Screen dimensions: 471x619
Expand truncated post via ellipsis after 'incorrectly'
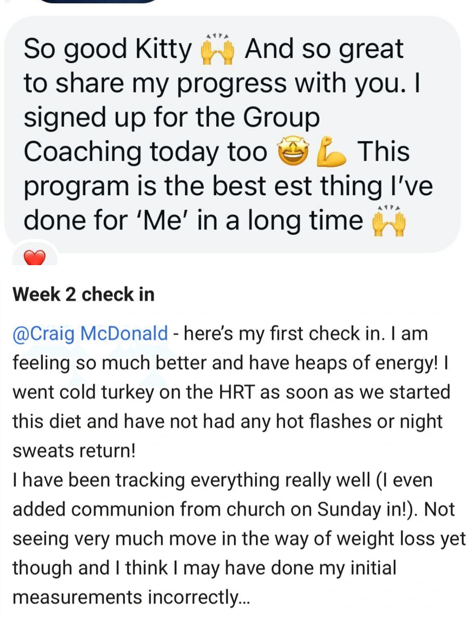click(244, 598)
